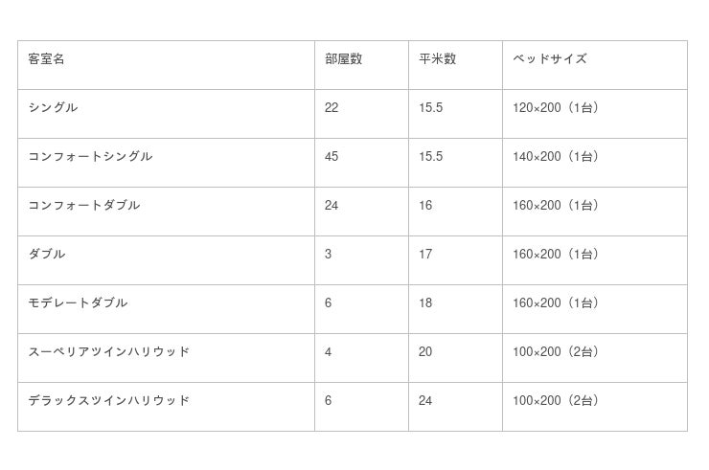709x470 pixels.
Task: Select the デラックスツインハリウッド room name cell
Action: [108, 401]
